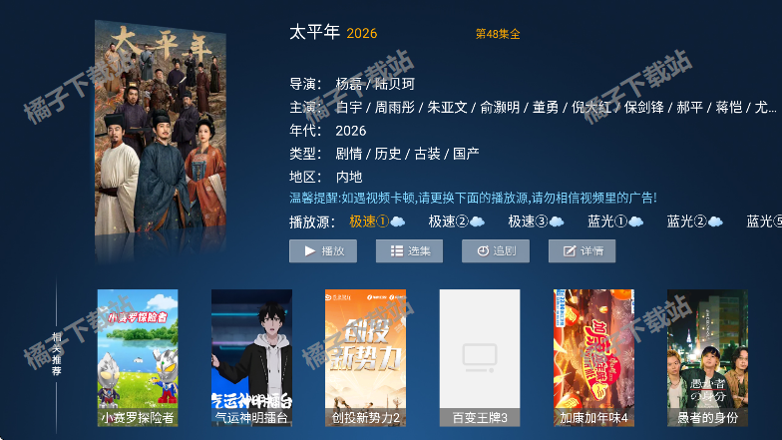Screen dimensions: 782x440
Task: Click the episode list icon in 选集
Action: click(397, 251)
